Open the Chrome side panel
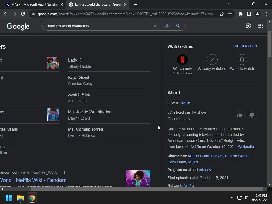The image size is (272, 204). (x=249, y=14)
